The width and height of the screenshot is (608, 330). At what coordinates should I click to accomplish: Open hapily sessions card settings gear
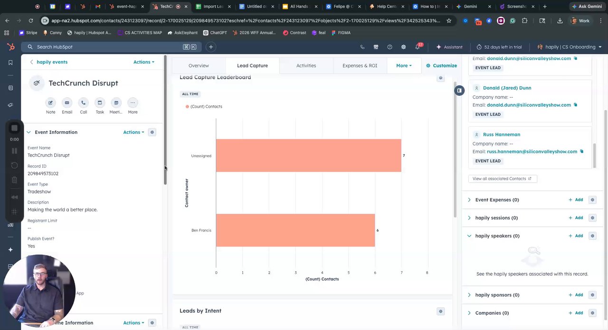(592, 218)
